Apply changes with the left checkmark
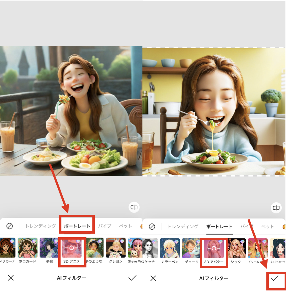 pos(132,278)
